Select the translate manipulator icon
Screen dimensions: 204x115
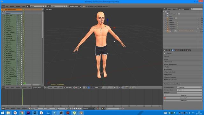coord(89,88)
